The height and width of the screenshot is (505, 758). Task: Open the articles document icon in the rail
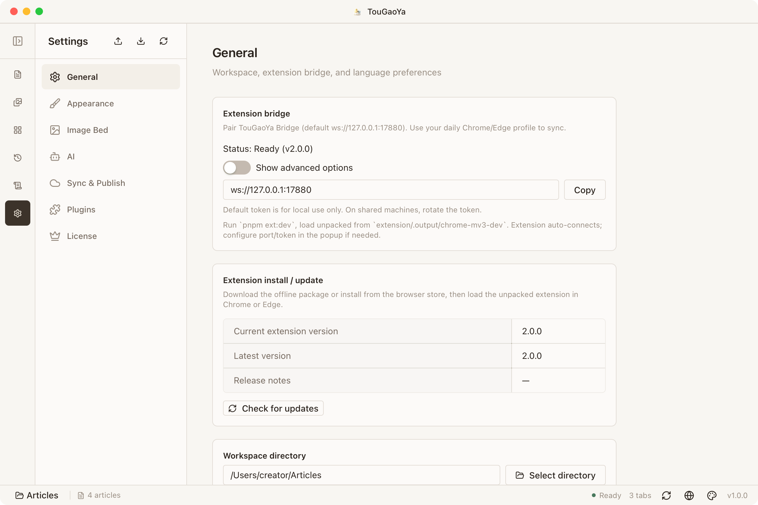click(x=18, y=74)
